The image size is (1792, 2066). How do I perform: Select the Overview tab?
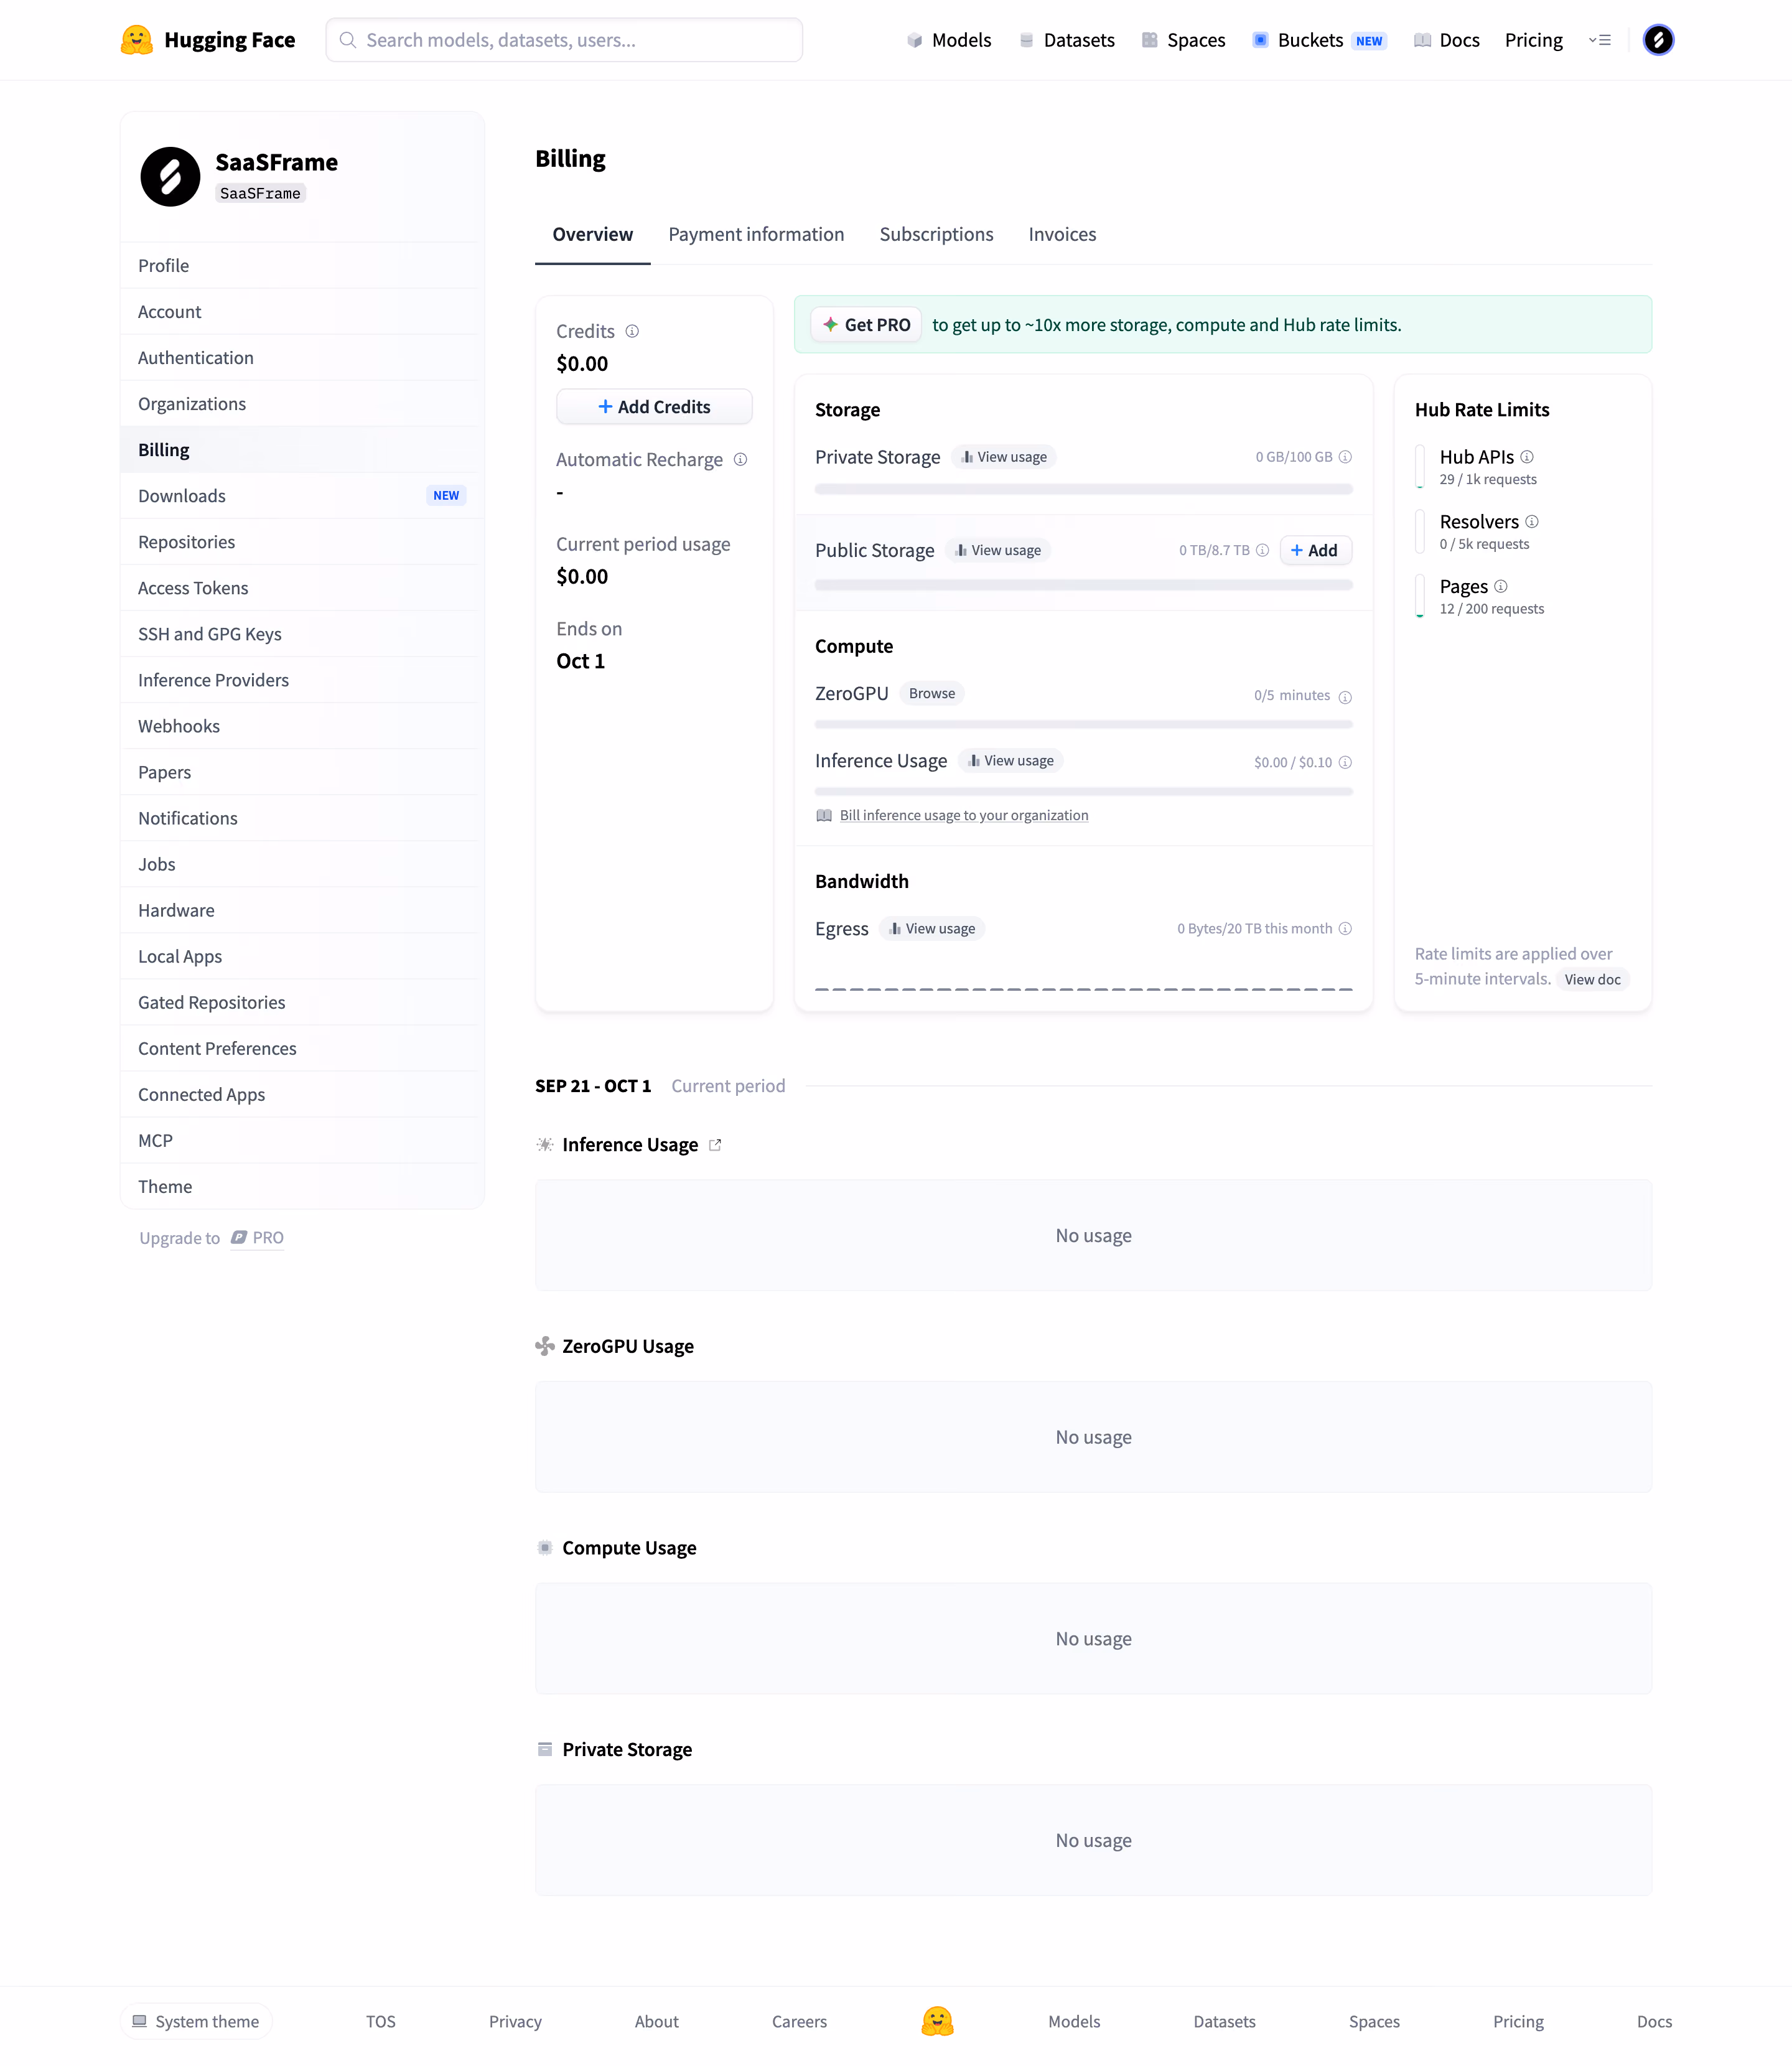[x=592, y=234]
